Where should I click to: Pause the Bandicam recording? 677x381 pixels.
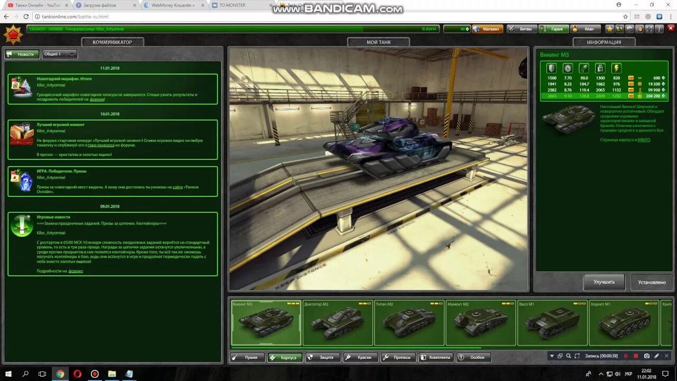click(626, 356)
